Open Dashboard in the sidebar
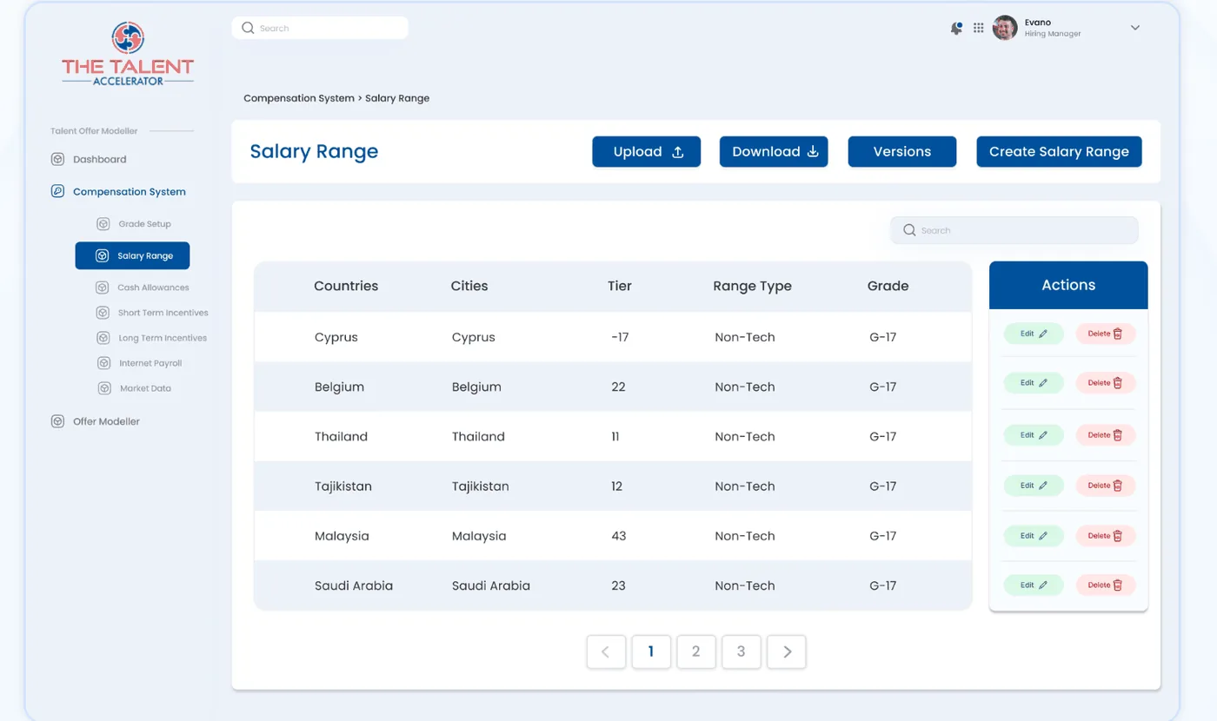This screenshot has width=1217, height=721. (89, 159)
